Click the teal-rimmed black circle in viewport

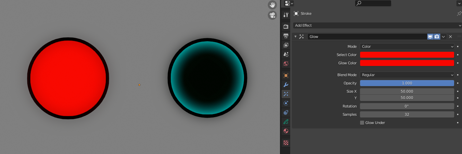pos(207,78)
